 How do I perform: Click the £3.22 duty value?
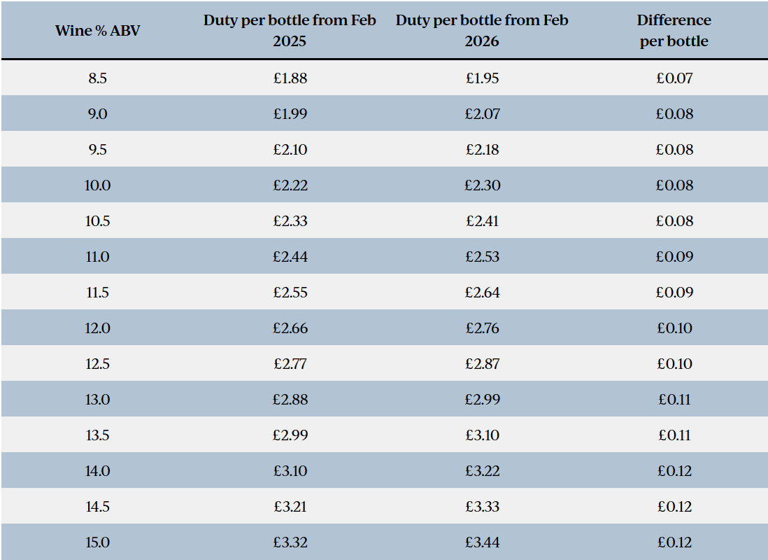(x=482, y=471)
